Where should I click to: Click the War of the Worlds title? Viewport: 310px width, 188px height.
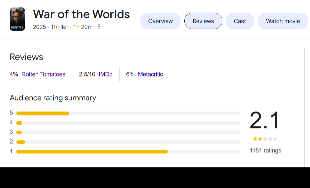click(x=81, y=14)
